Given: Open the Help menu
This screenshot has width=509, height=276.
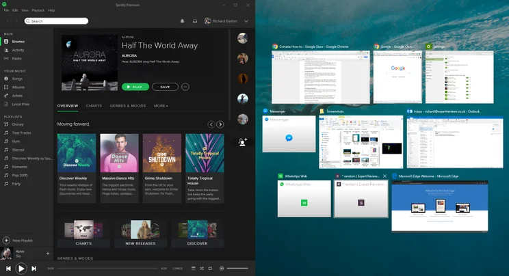Looking at the screenshot, I should [51, 10].
